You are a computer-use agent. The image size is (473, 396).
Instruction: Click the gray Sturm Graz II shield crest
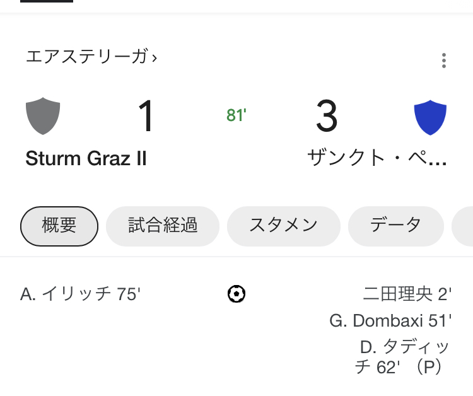pyautogui.click(x=43, y=116)
